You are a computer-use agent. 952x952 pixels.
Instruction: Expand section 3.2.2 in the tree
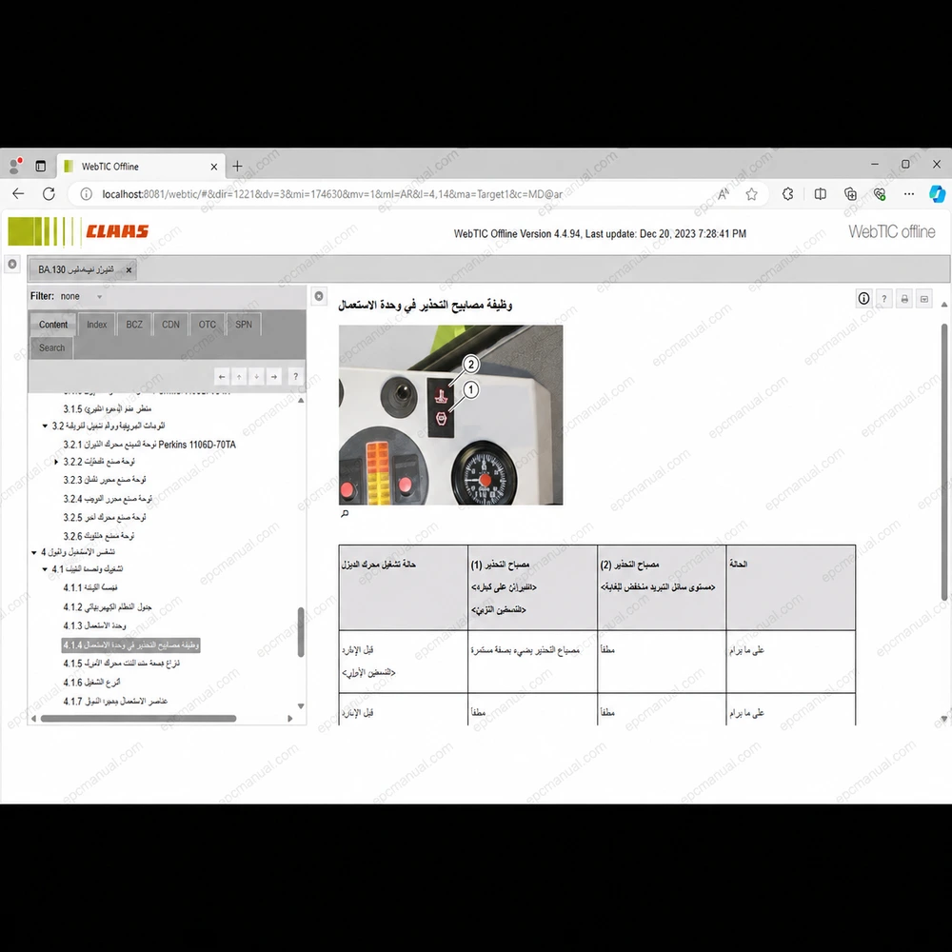[56, 462]
